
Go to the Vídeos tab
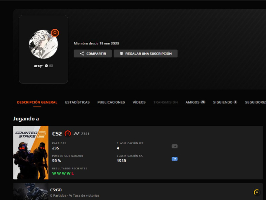[x=139, y=102]
